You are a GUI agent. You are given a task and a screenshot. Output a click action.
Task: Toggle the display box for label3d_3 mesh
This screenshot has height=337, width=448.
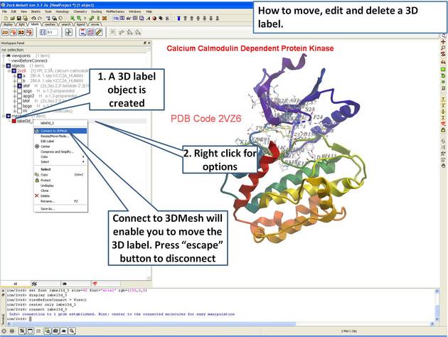tap(12, 122)
